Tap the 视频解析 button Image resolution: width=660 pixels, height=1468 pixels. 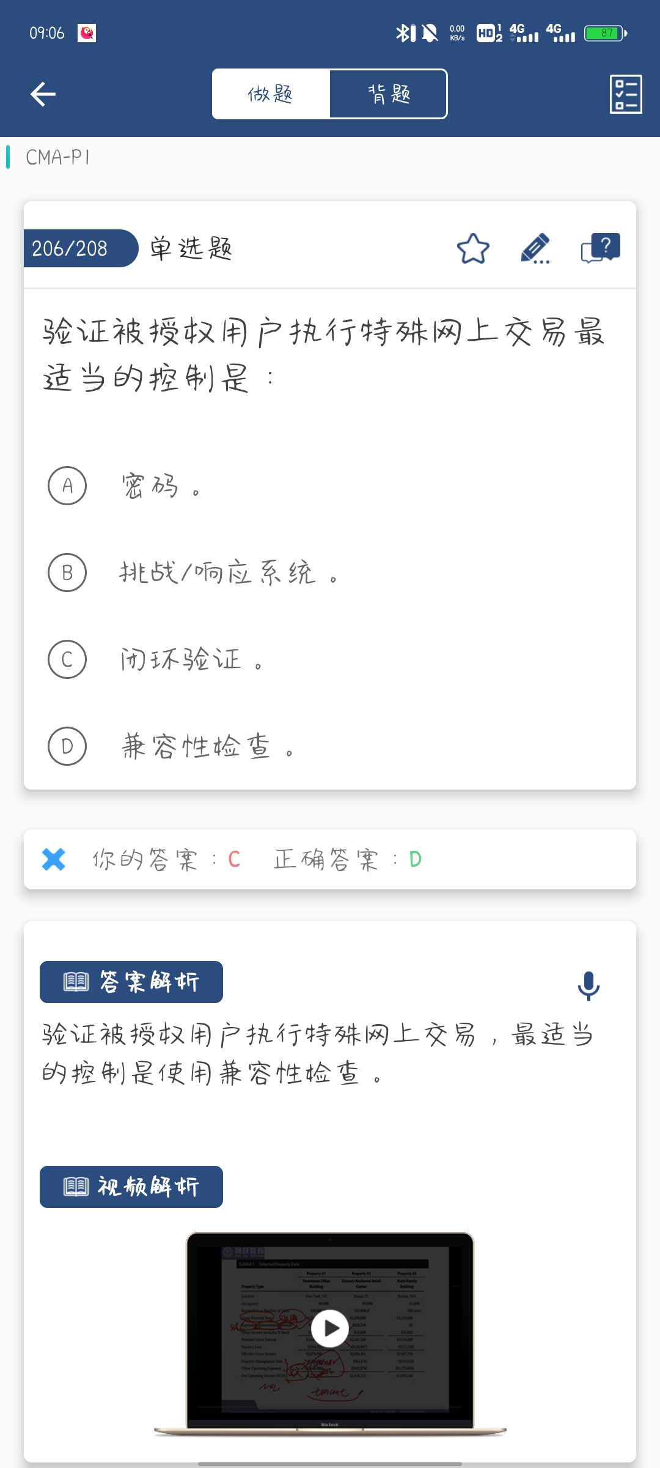point(131,1187)
